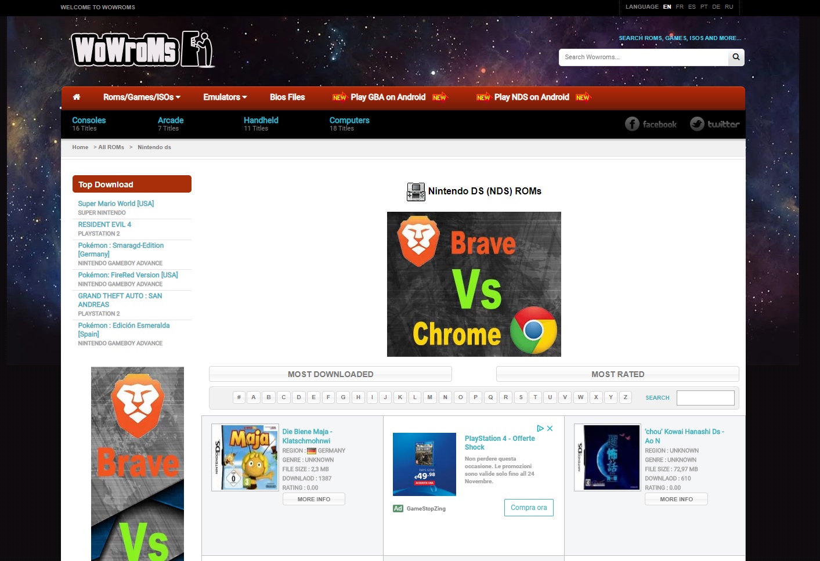Filter ROMs by letter D
Viewport: 820px width, 561px height.
(299, 397)
